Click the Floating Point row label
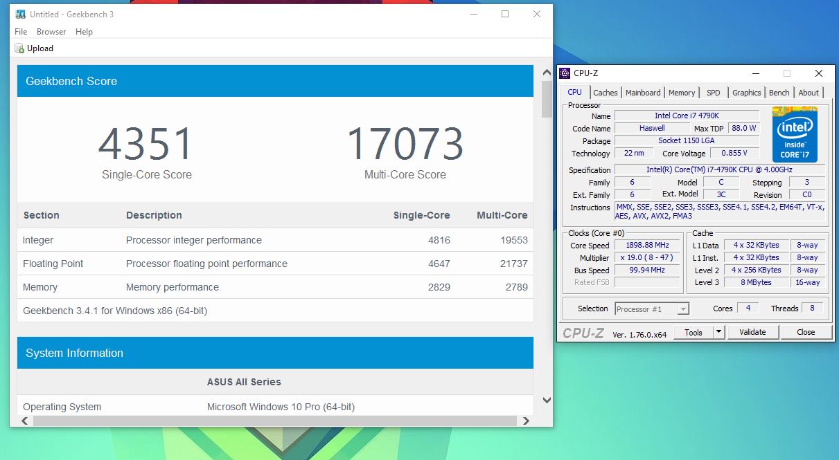839x460 pixels. (53, 264)
